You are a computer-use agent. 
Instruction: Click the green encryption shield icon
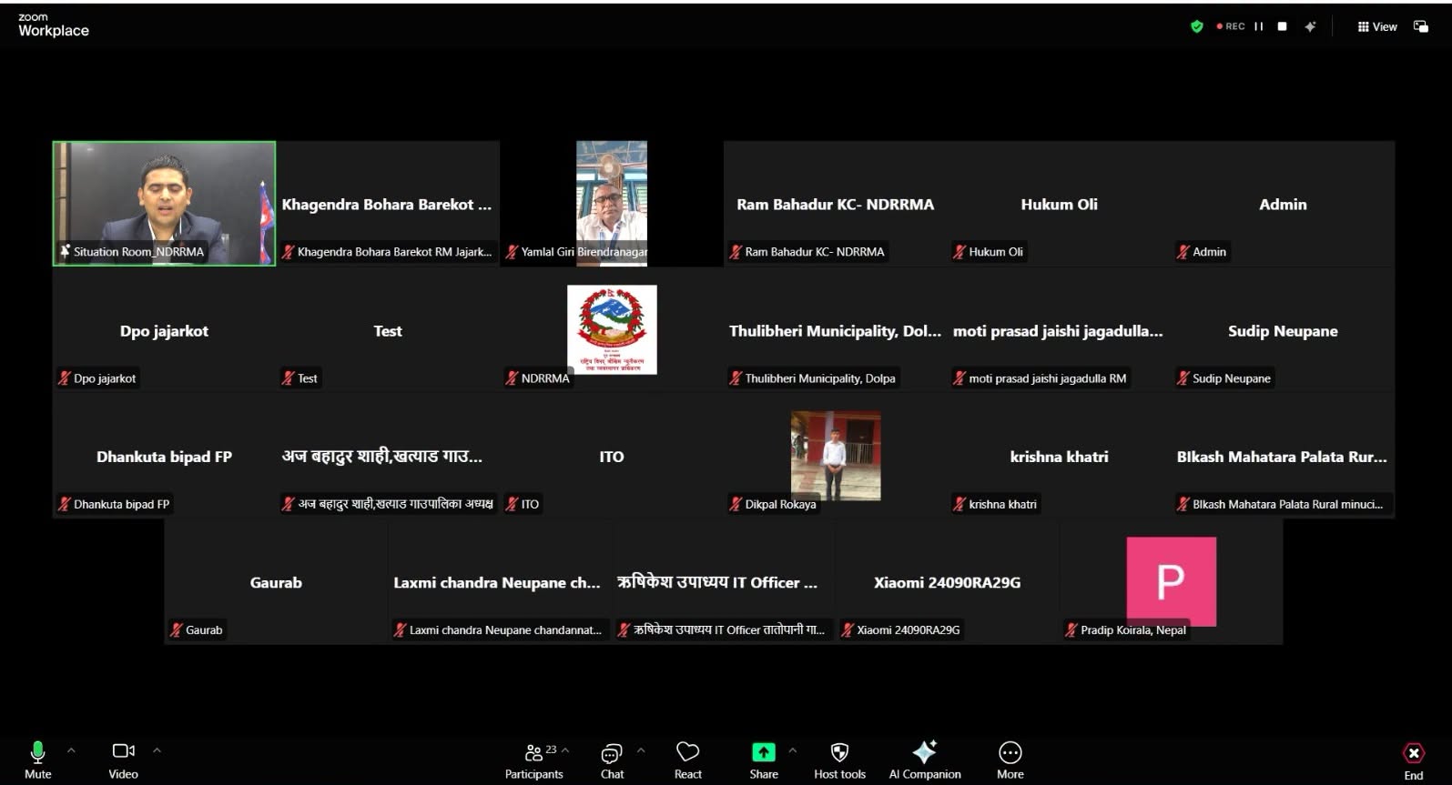pos(1197,27)
